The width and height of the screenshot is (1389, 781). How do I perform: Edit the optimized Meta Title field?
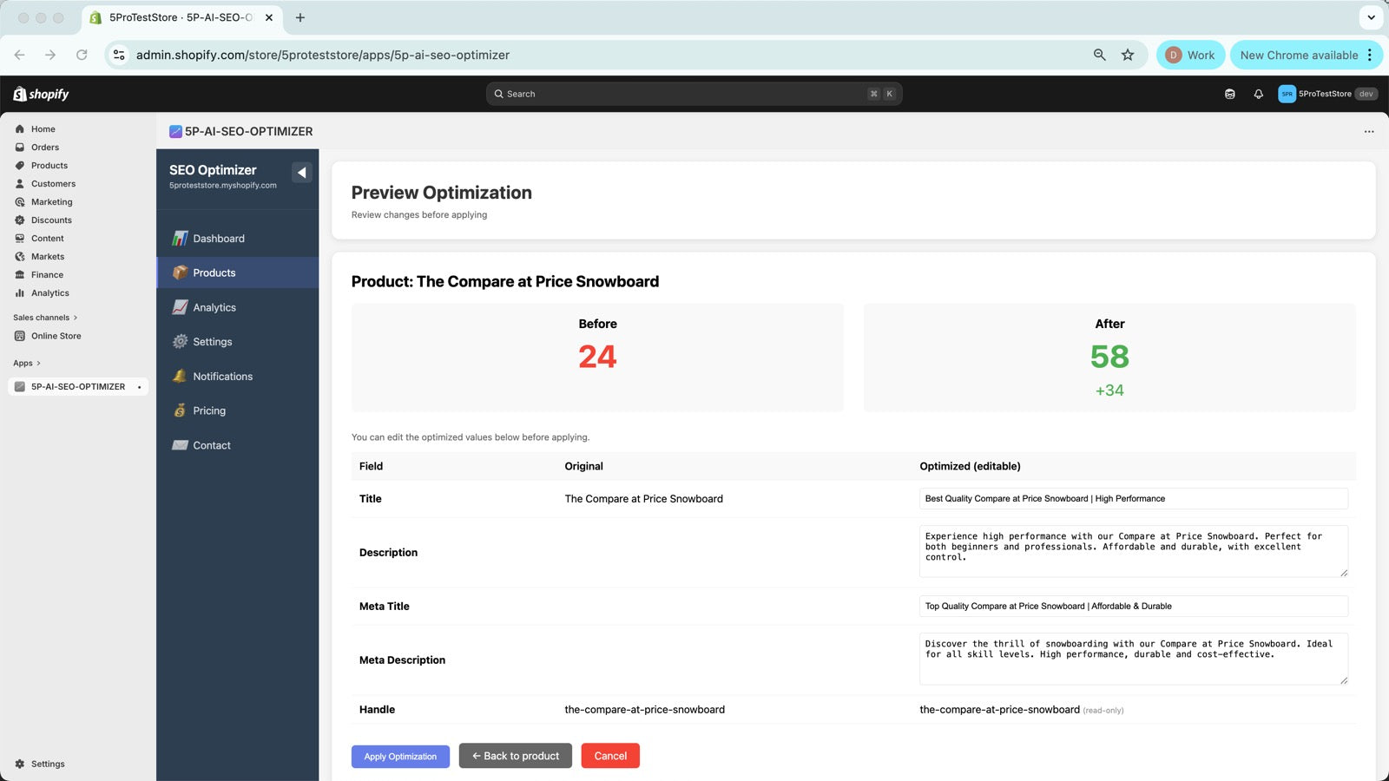pos(1134,607)
